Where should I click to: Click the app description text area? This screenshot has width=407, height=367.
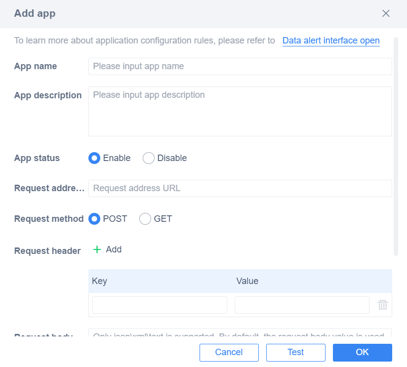pyautogui.click(x=240, y=111)
